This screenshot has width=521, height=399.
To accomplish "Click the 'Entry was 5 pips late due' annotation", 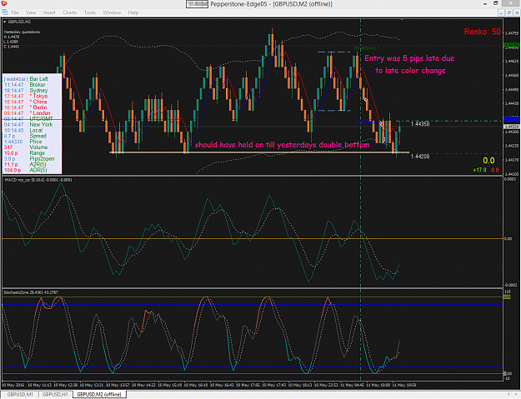I will tap(409, 58).
